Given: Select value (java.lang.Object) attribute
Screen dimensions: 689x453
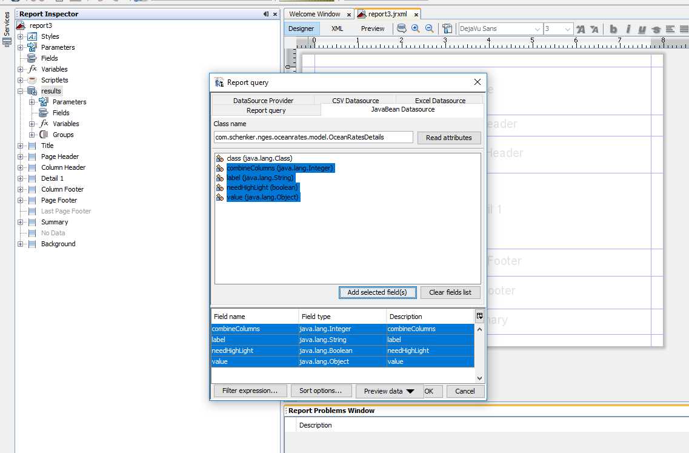Looking at the screenshot, I should 263,197.
